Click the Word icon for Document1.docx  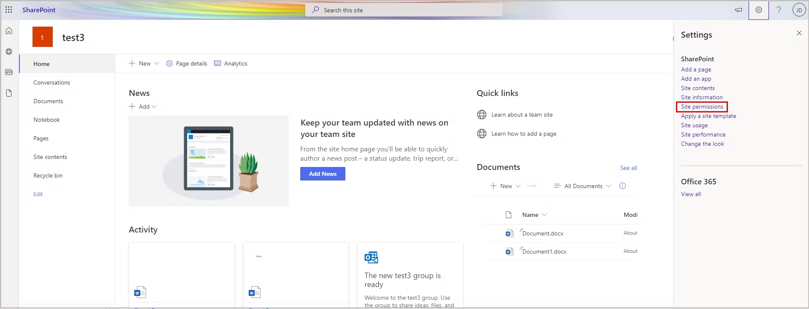(510, 252)
